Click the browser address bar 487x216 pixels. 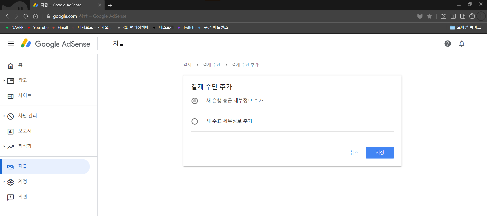(228, 16)
